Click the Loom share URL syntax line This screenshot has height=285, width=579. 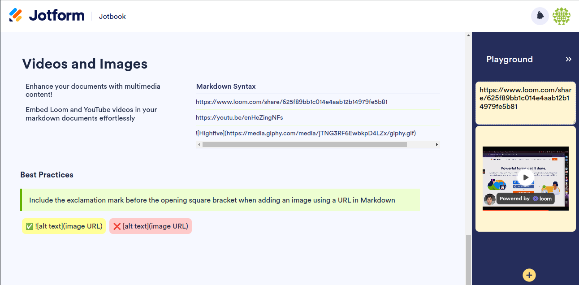pos(292,102)
